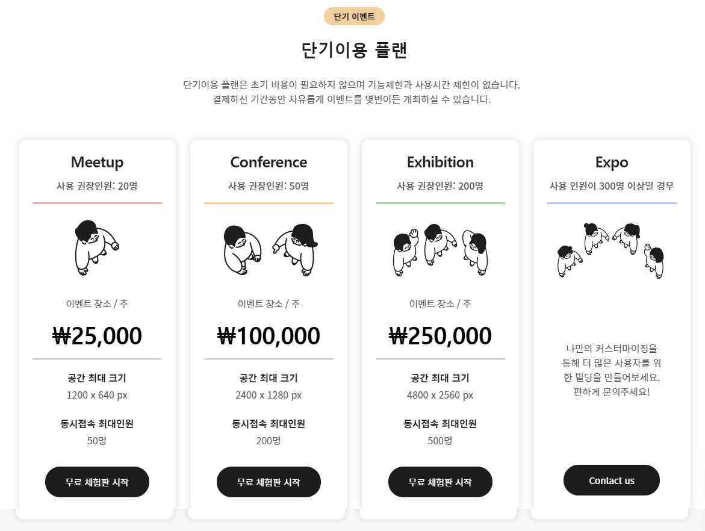The height and width of the screenshot is (531, 705).
Task: Click the Exhibition three-people illustration
Action: [x=440, y=249]
